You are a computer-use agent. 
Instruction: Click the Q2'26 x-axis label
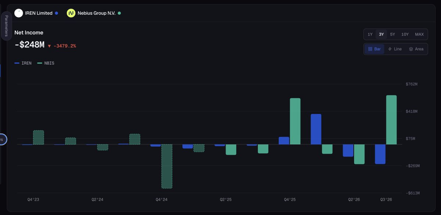click(x=354, y=200)
